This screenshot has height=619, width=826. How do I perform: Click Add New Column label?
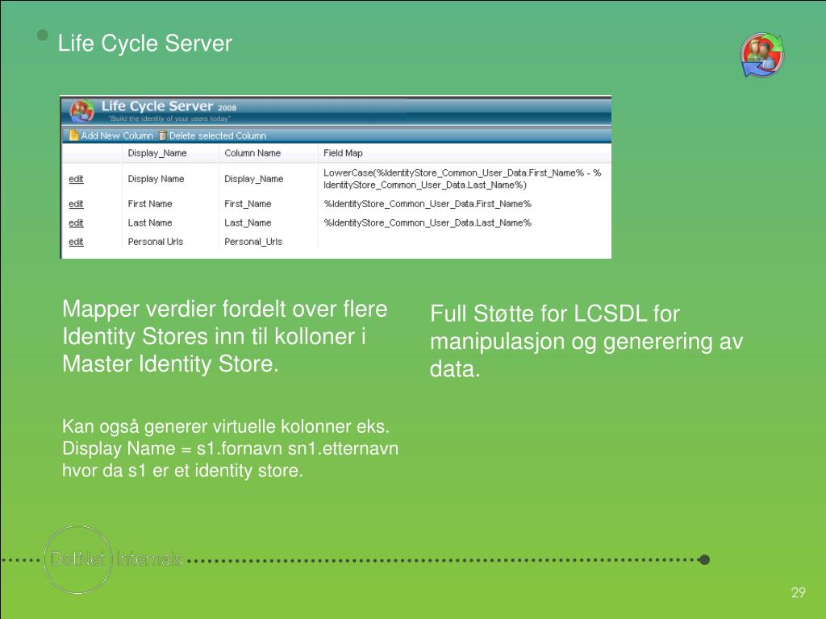117,135
